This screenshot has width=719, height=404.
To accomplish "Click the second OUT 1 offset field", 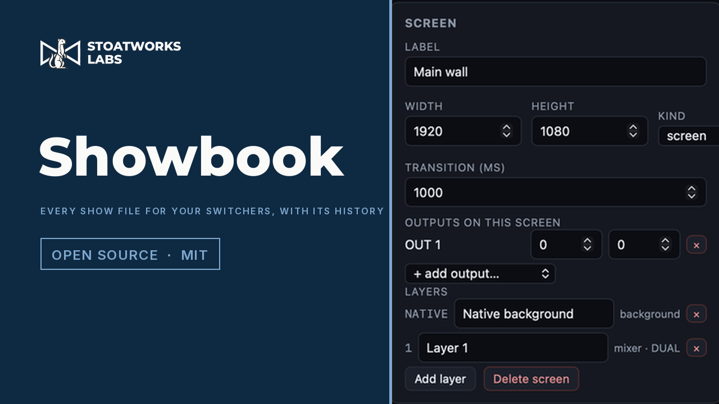I will [x=644, y=245].
